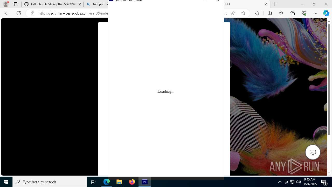The image size is (332, 187).
Task: Open the Adobe chat support bubble
Action: [x=313, y=152]
